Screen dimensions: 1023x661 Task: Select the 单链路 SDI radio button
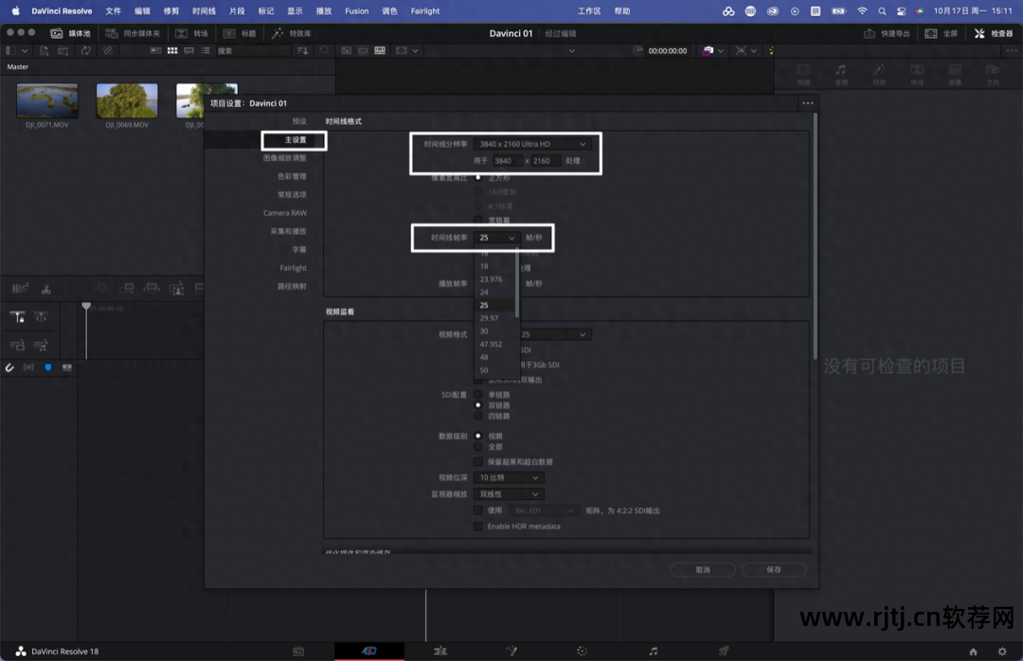tap(478, 394)
